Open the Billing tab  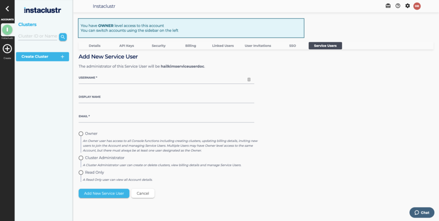point(190,46)
